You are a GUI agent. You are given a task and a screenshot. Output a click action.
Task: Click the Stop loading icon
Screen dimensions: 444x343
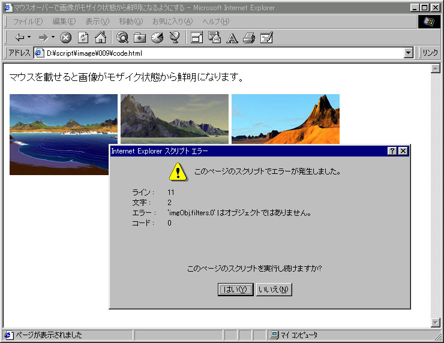point(65,37)
